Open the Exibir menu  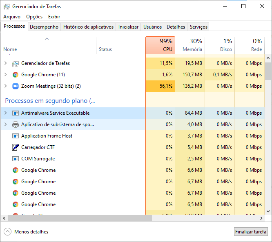point(54,17)
